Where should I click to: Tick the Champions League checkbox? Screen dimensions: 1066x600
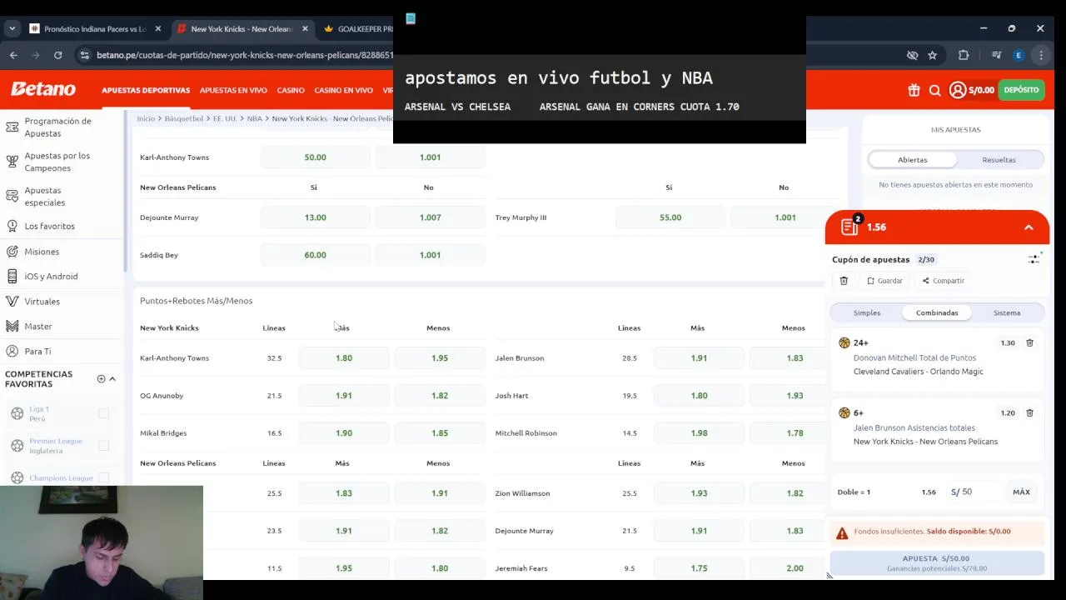point(103,477)
